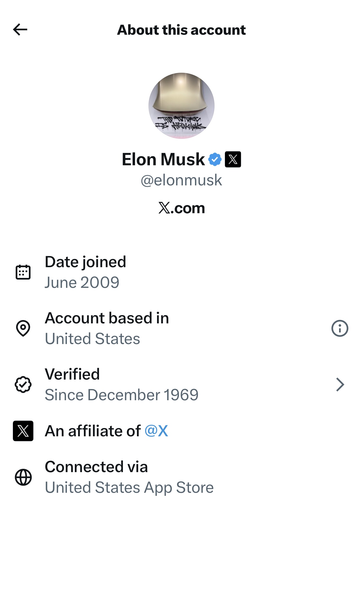
Task: Tap the calendar icon for Date joined
Action: click(23, 272)
